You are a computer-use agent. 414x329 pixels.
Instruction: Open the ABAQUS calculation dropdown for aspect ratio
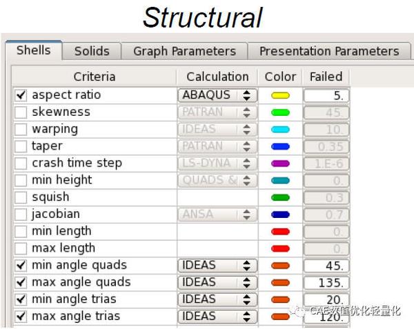tap(217, 95)
